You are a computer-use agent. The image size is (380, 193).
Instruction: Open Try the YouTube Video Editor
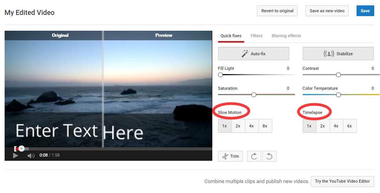(x=342, y=181)
